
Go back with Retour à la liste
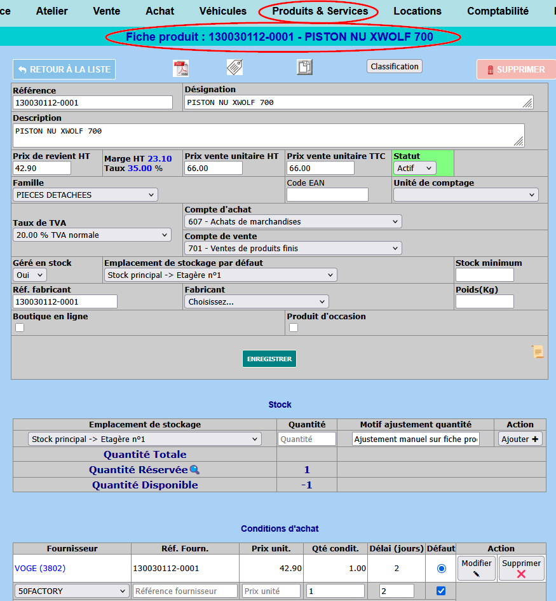(64, 69)
